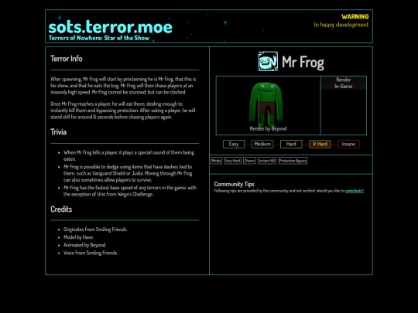Click the WARNING notice text

point(355,17)
